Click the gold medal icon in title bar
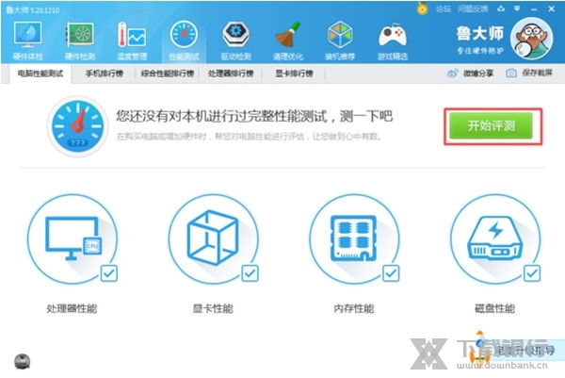The width and height of the screenshot is (565, 378). coord(422,8)
